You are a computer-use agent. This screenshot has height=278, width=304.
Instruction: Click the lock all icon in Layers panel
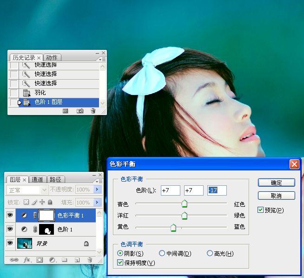pos(50,203)
